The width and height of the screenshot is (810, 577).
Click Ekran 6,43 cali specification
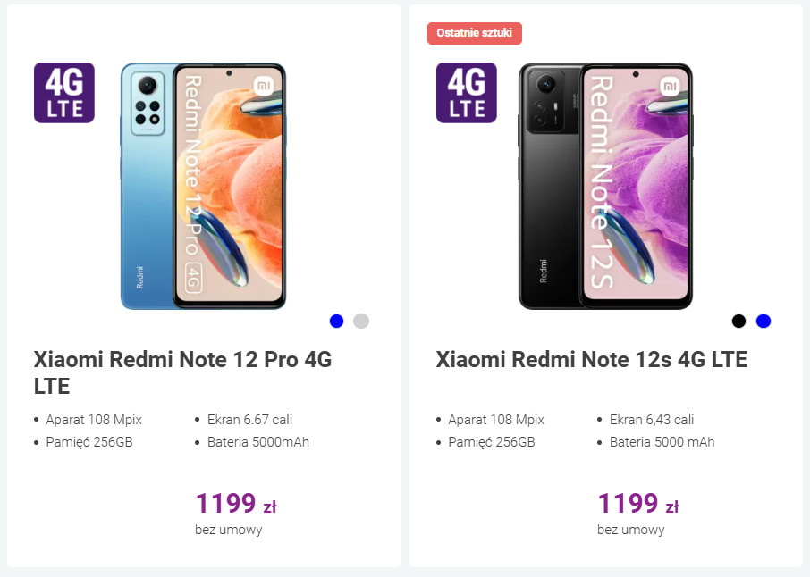point(652,420)
